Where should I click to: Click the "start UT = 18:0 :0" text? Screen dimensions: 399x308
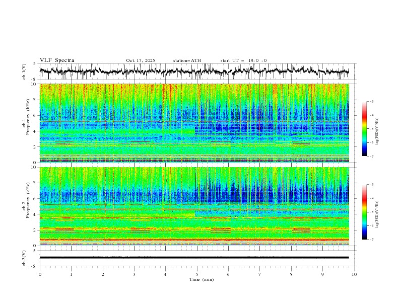[243, 60]
